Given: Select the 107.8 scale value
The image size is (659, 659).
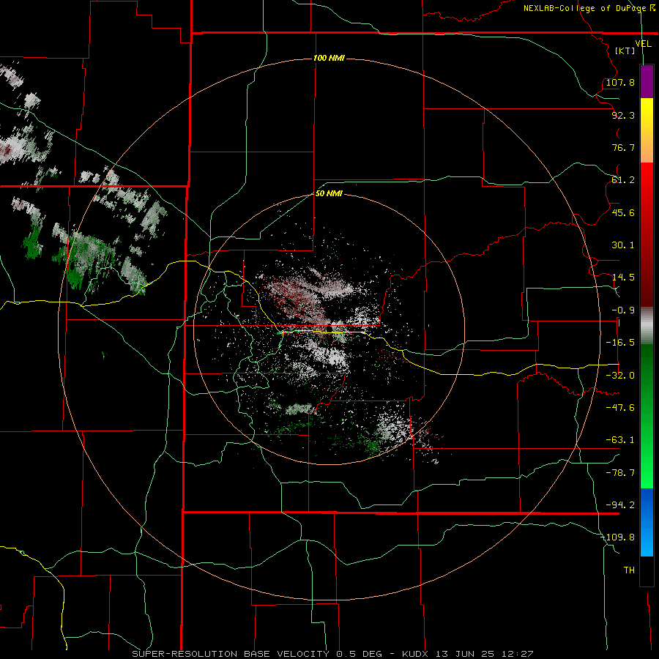Looking at the screenshot, I should 620,82.
